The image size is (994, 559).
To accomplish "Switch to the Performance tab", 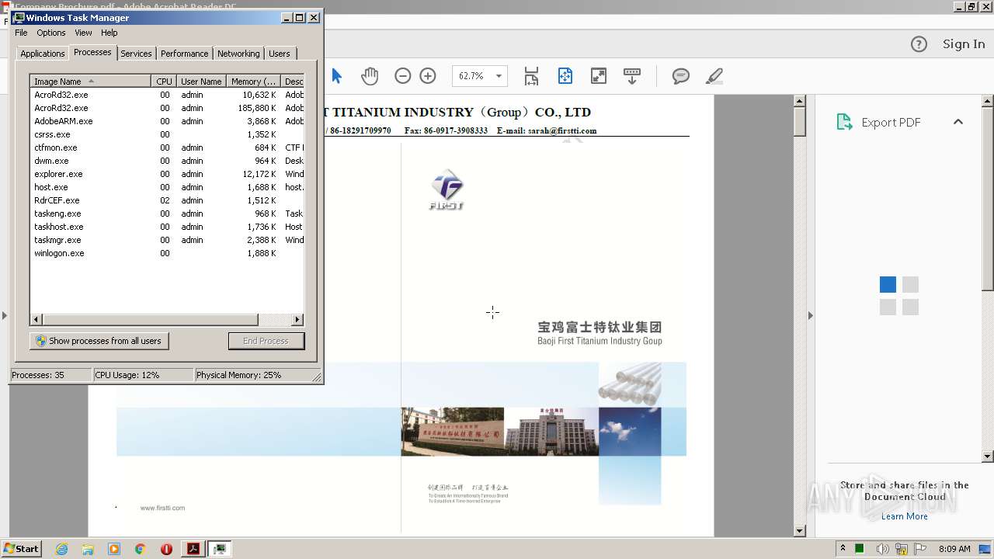I will [x=184, y=54].
